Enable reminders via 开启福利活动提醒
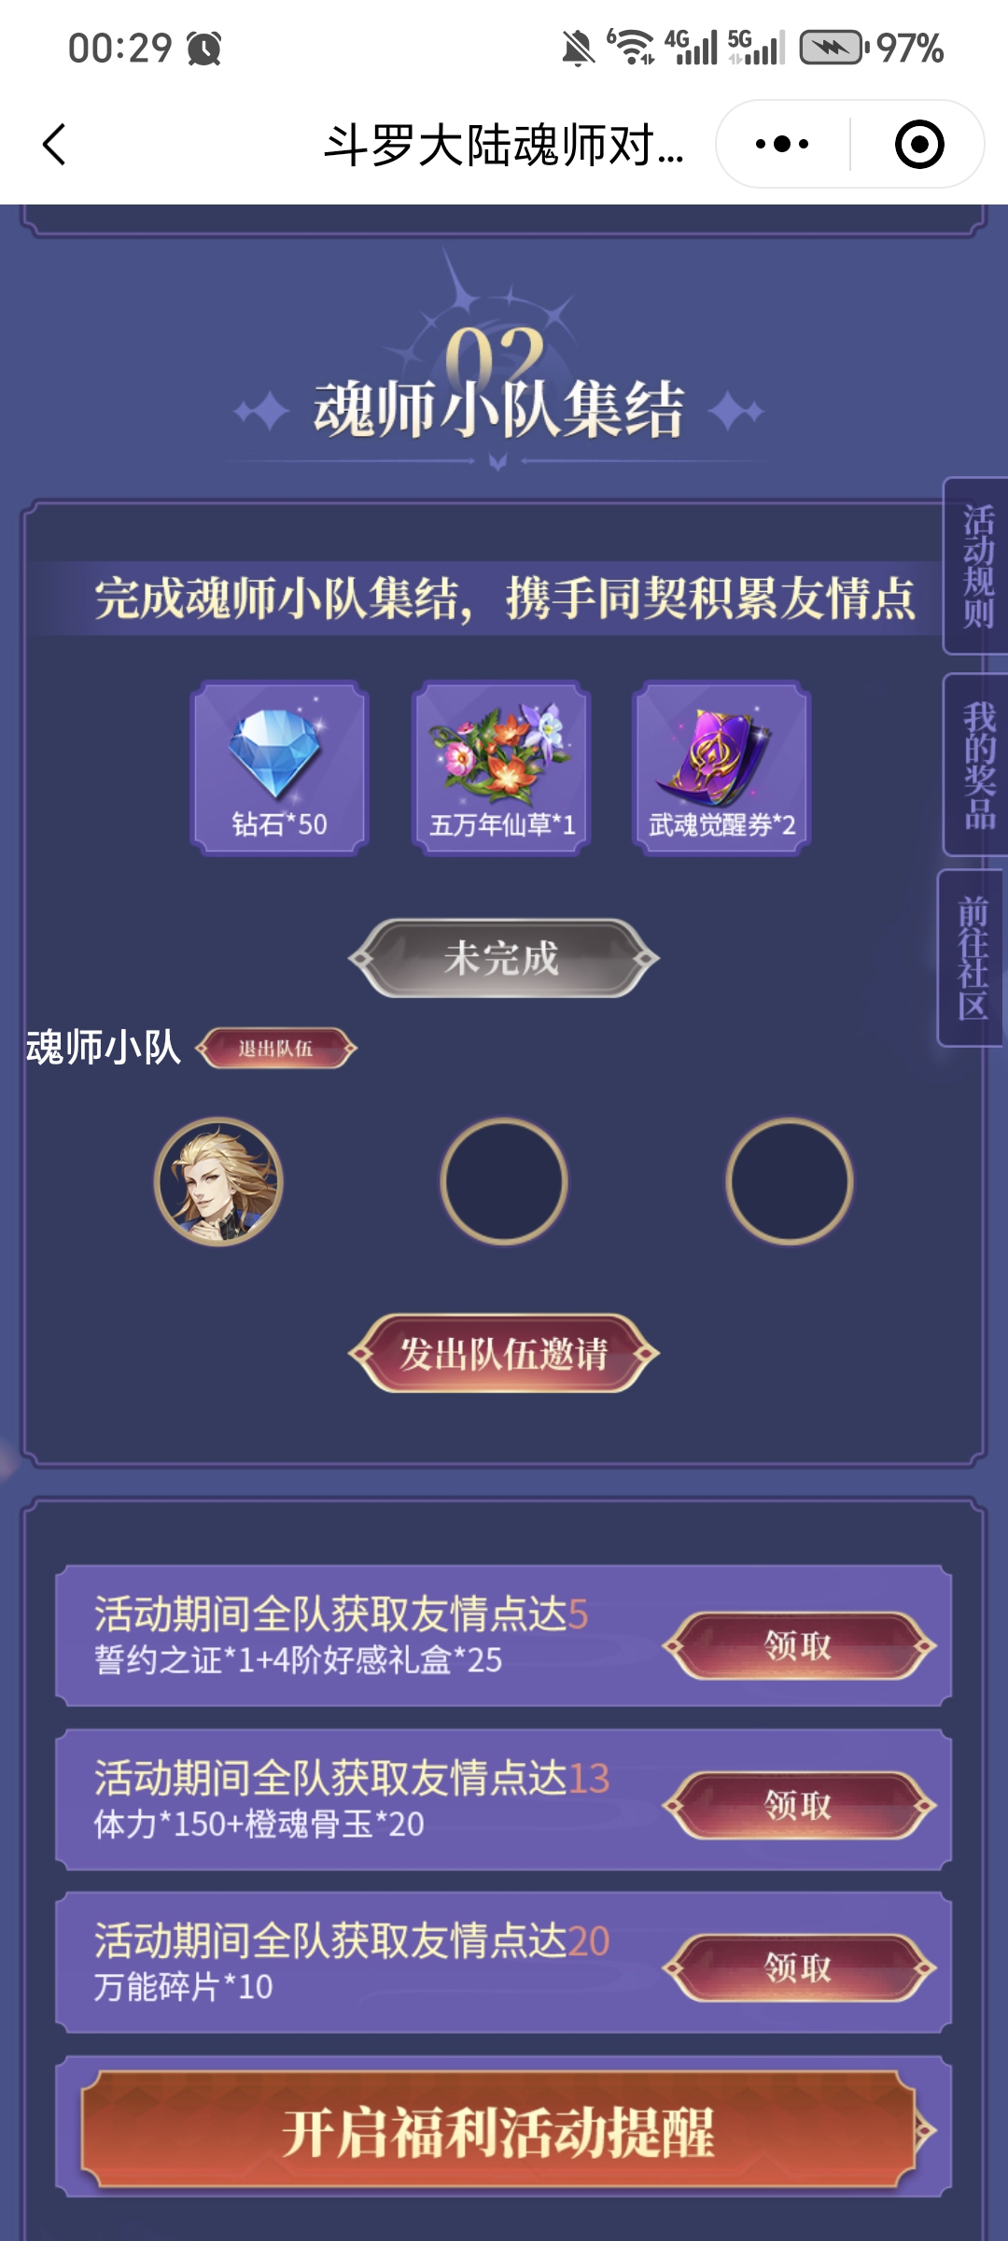 point(499,2131)
